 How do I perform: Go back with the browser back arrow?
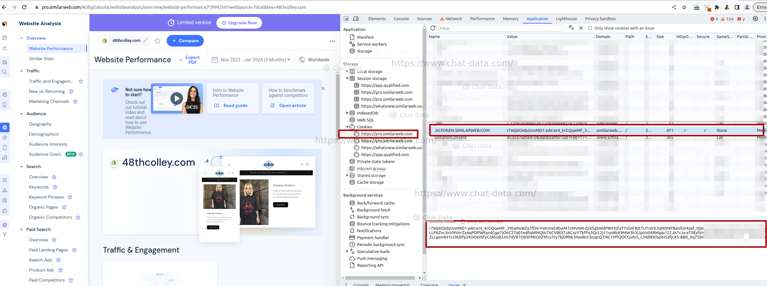pos(4,7)
